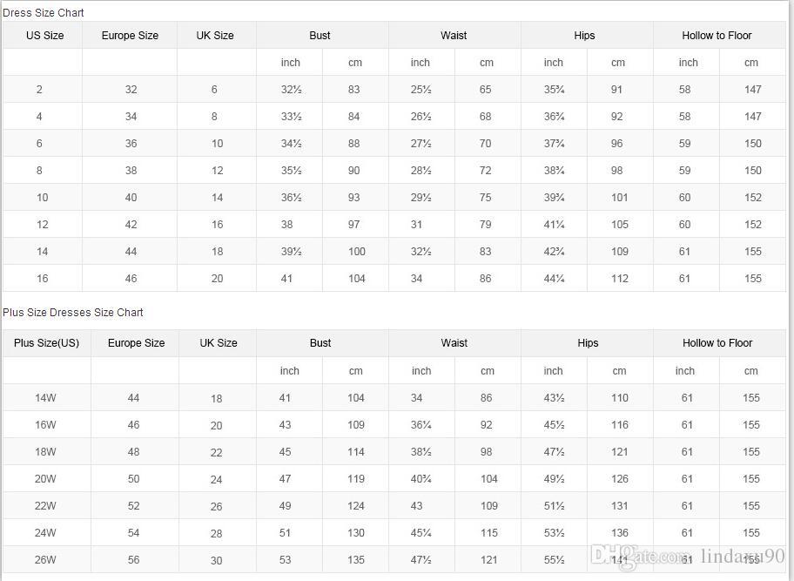Select the 26W plus size row label
Screen dimensions: 794x581
(x=45, y=560)
